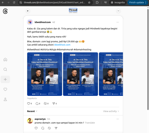The height and width of the screenshot is (133, 149).
Task: Repost the asprastyo comment
Action: pos(49,128)
